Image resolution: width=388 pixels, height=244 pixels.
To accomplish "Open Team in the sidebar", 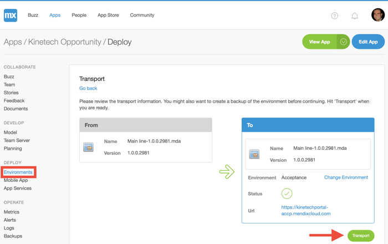I will tap(9, 85).
